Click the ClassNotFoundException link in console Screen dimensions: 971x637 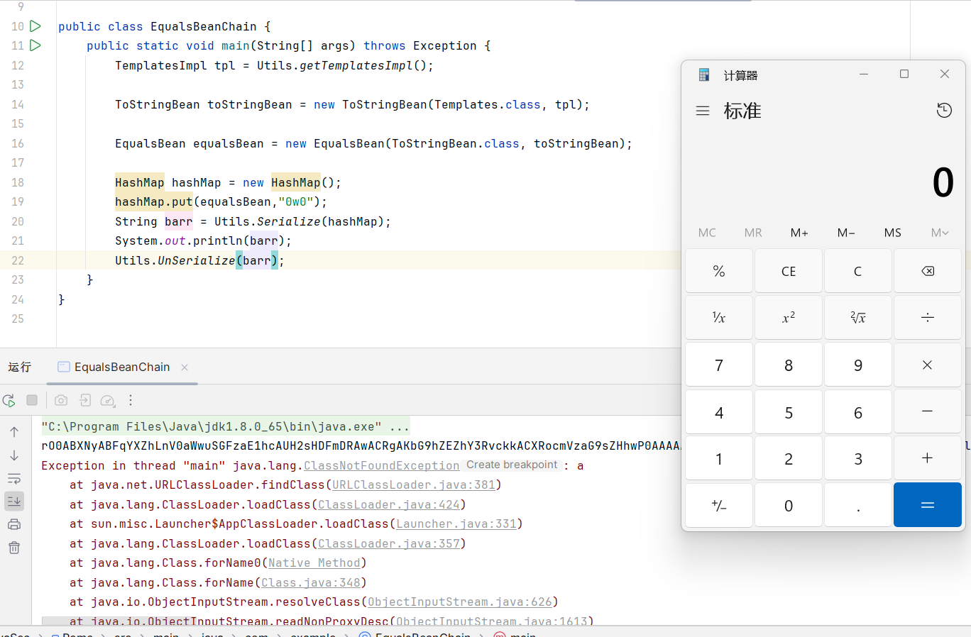point(382,465)
